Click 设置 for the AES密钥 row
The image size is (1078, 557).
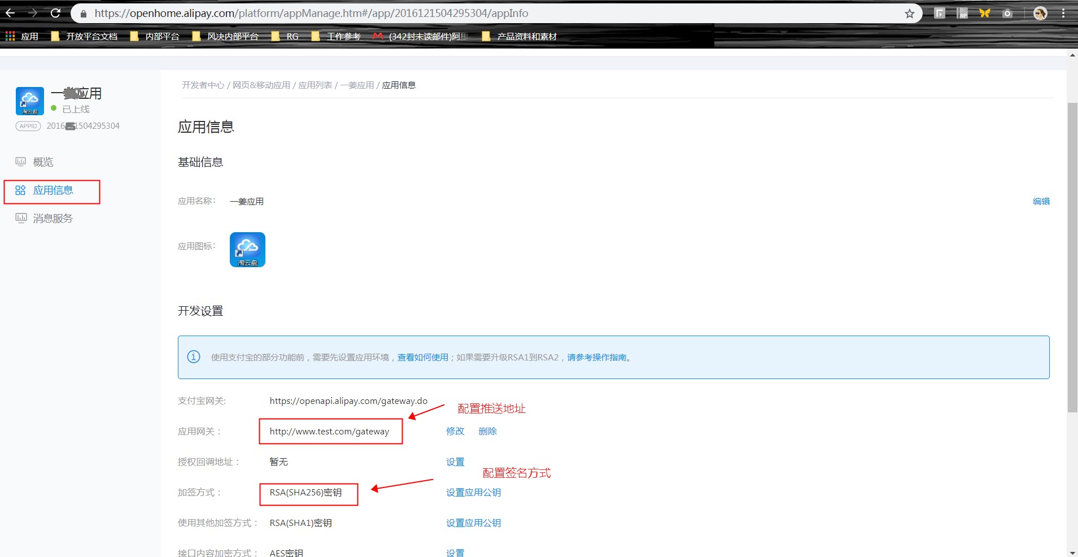[x=455, y=552]
